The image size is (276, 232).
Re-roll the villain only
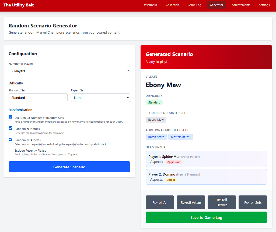[191, 202]
